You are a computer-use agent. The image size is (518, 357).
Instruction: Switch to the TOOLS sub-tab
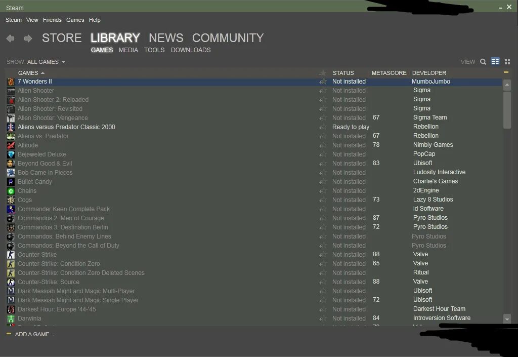point(154,50)
